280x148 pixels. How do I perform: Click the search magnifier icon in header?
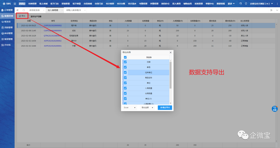point(241,4)
